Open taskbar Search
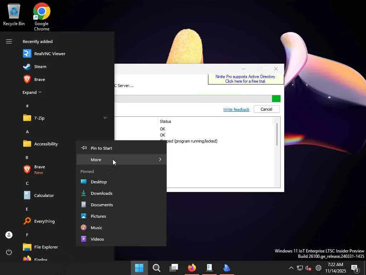 coord(156,268)
